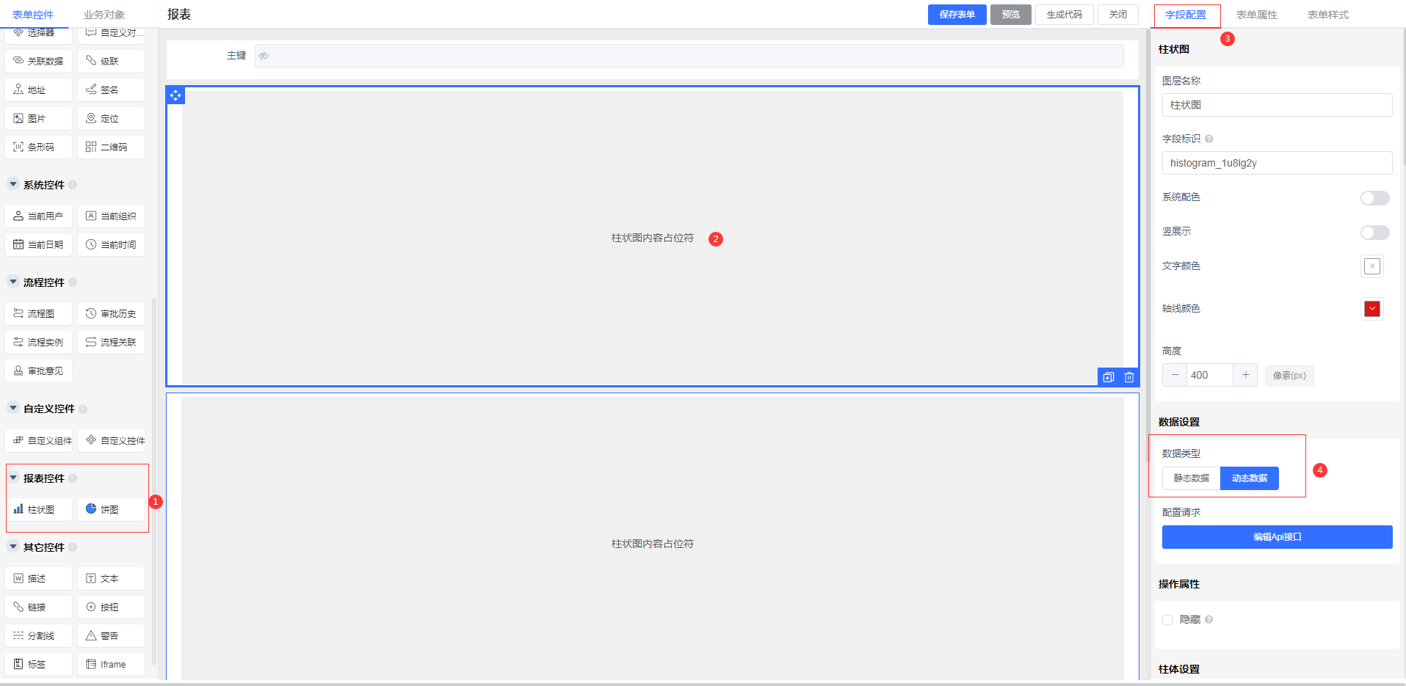
Task: Toggle the 系统配色 switch
Action: 1374,198
